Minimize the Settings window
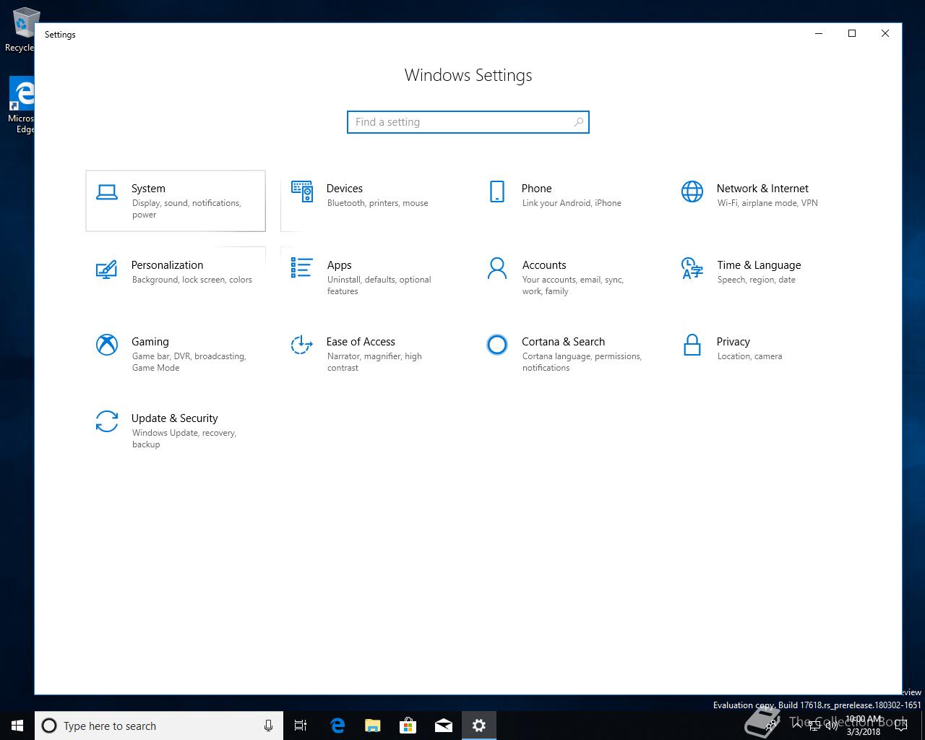 point(819,33)
